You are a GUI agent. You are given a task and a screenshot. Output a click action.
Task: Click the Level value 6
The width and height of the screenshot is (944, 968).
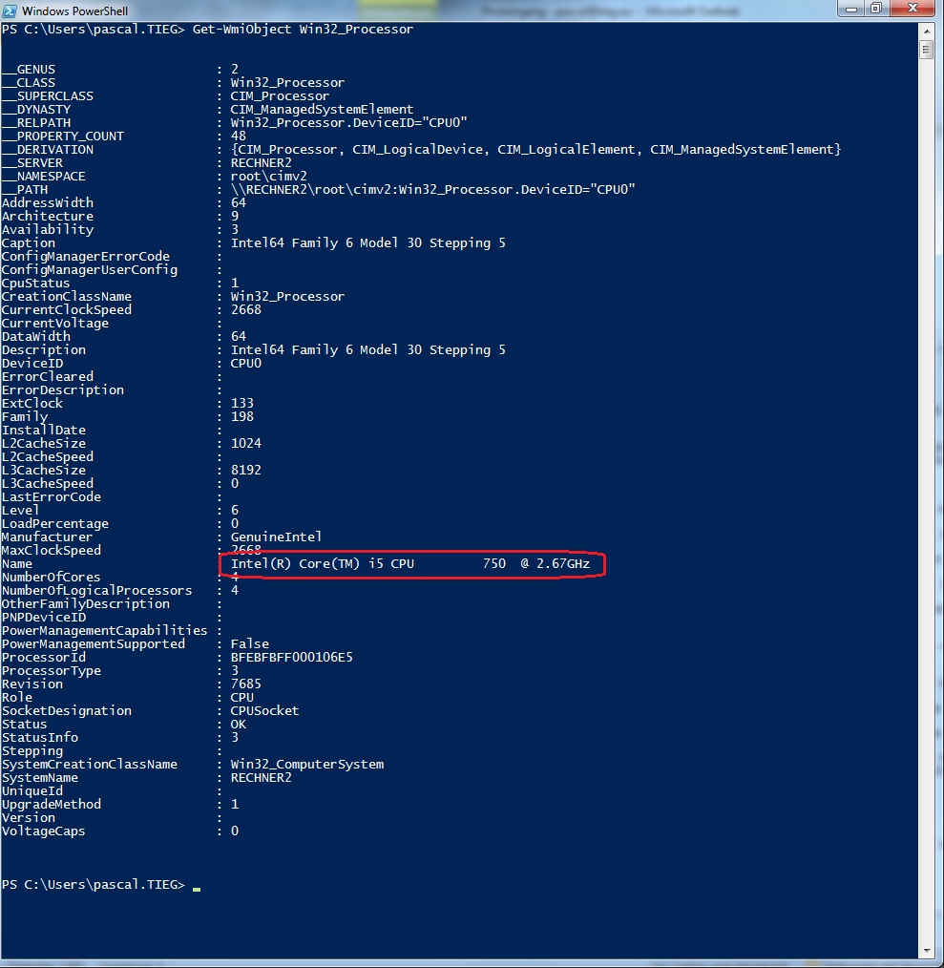[x=235, y=511]
